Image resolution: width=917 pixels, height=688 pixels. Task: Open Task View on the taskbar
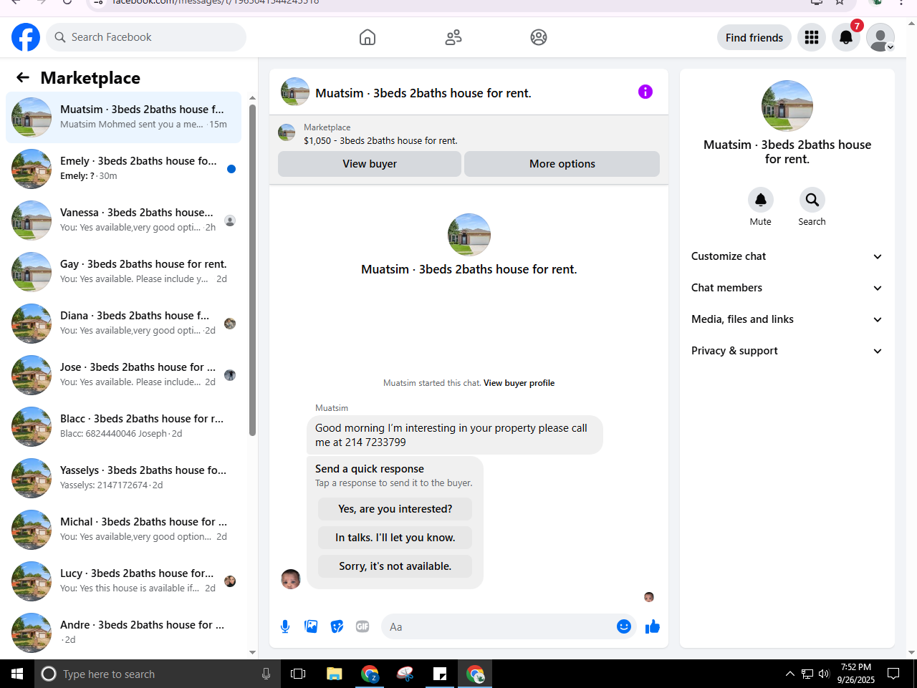click(298, 674)
